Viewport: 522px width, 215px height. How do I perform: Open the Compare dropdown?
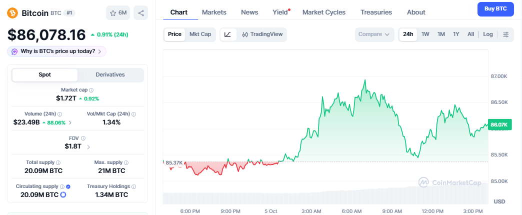[x=374, y=34]
